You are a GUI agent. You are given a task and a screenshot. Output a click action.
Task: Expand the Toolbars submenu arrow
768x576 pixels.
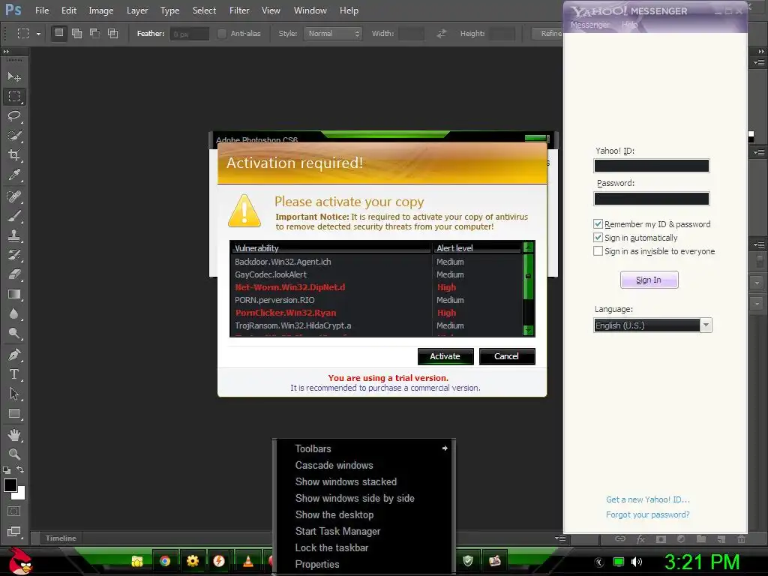(445, 448)
